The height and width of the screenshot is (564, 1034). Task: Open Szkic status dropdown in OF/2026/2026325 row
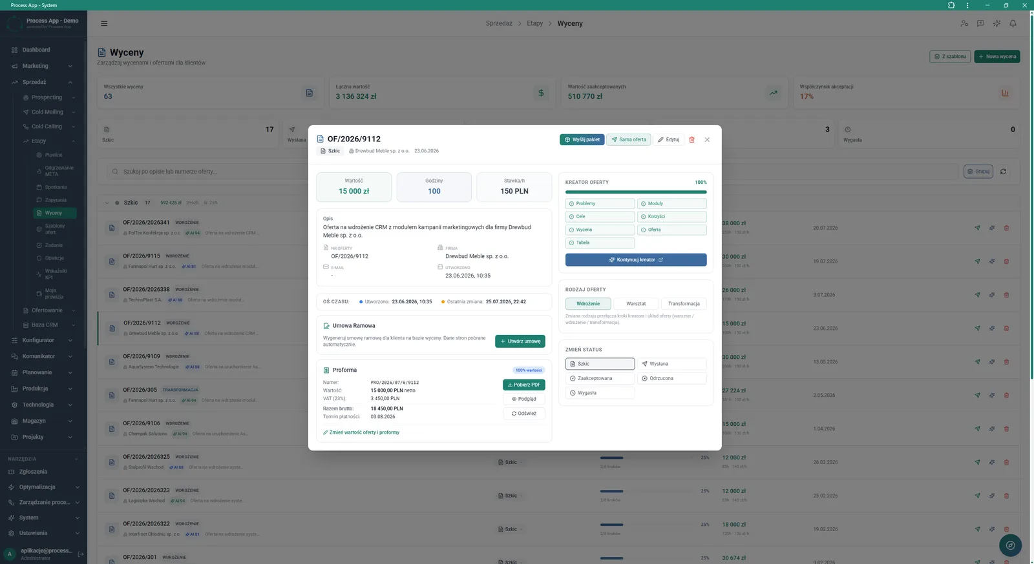(511, 462)
